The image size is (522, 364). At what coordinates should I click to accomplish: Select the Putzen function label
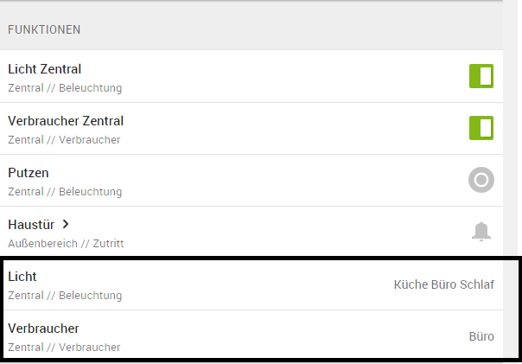[x=29, y=173]
